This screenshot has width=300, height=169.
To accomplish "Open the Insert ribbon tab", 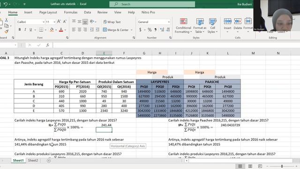I will click(x=28, y=12).
